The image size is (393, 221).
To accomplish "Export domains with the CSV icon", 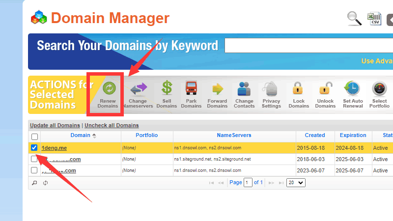I will point(374,19).
